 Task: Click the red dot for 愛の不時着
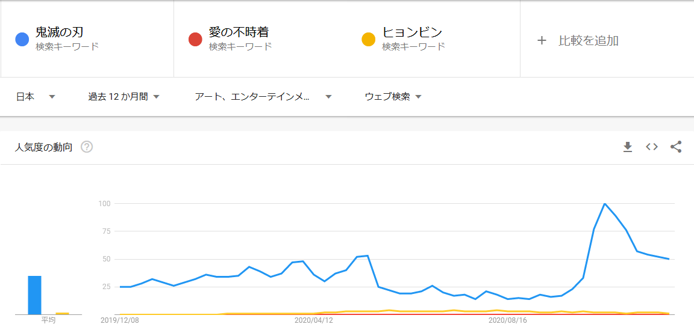point(195,40)
